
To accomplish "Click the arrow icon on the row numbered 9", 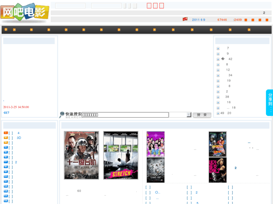I will [x=218, y=54].
